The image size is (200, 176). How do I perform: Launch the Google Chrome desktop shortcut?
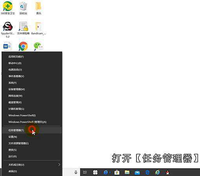tap(23, 46)
